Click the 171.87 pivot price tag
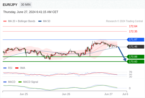 136,39
